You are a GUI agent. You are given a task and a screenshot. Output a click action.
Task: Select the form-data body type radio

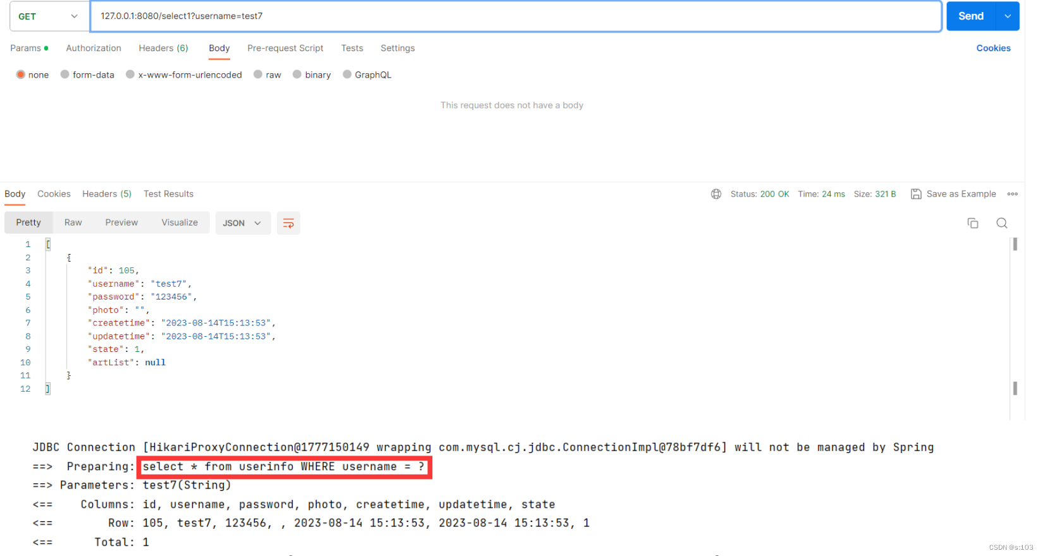[64, 75]
